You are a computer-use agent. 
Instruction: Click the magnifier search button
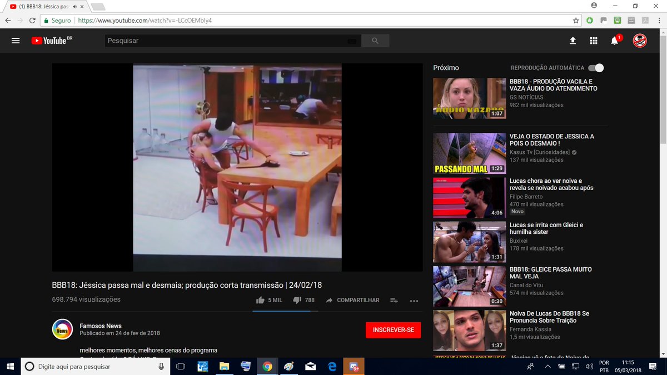(375, 41)
